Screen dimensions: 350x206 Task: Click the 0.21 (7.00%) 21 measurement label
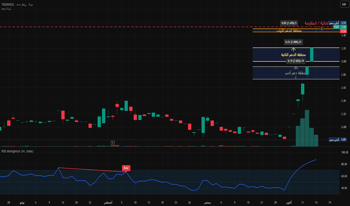click(293, 42)
